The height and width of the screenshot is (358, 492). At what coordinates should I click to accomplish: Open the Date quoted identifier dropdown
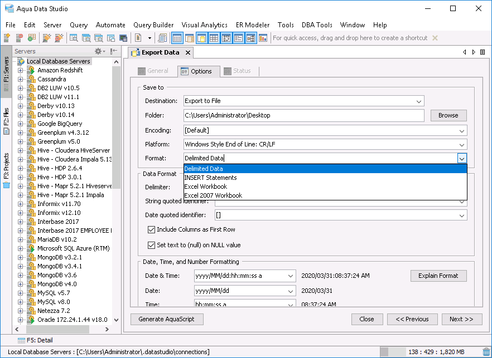point(461,215)
